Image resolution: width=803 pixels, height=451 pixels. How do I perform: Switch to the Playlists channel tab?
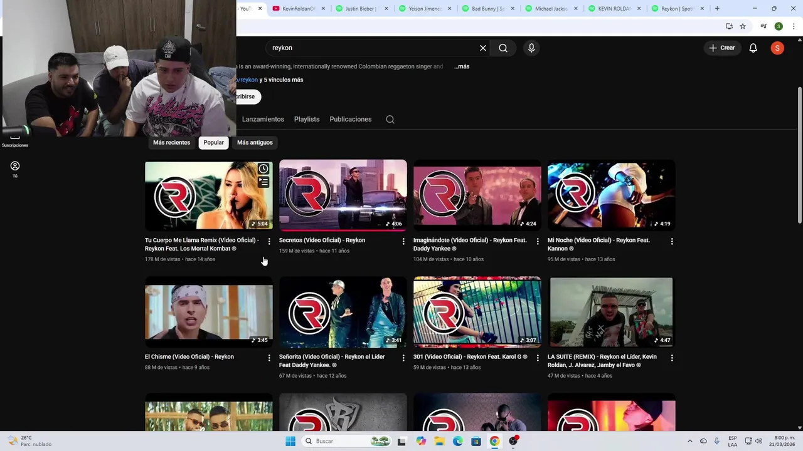coord(307,119)
